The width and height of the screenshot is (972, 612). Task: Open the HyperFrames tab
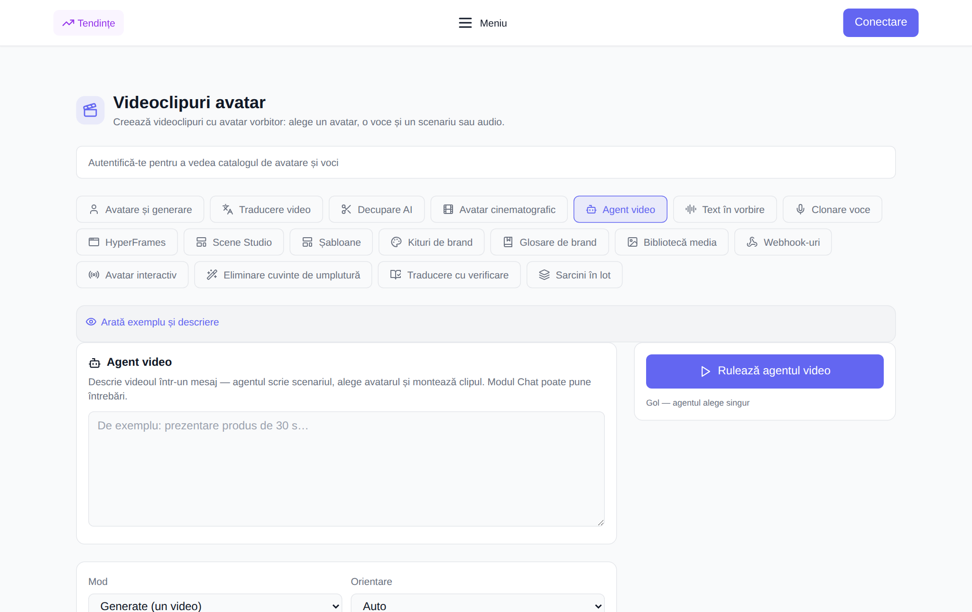click(127, 242)
